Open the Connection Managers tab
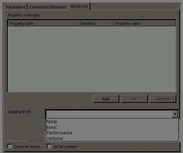The width and height of the screenshot is (183, 153). click(x=48, y=7)
